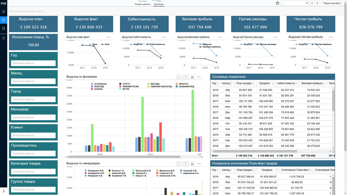Click the Home icon in left sidebar
The width and height of the screenshot is (347, 195).
4,11
